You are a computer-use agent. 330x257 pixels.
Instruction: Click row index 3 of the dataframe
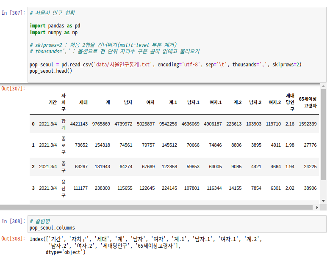coord(33,188)
